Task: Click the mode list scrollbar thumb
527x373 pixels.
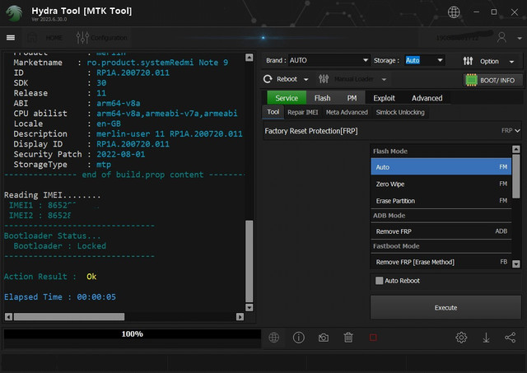Action: [516, 176]
